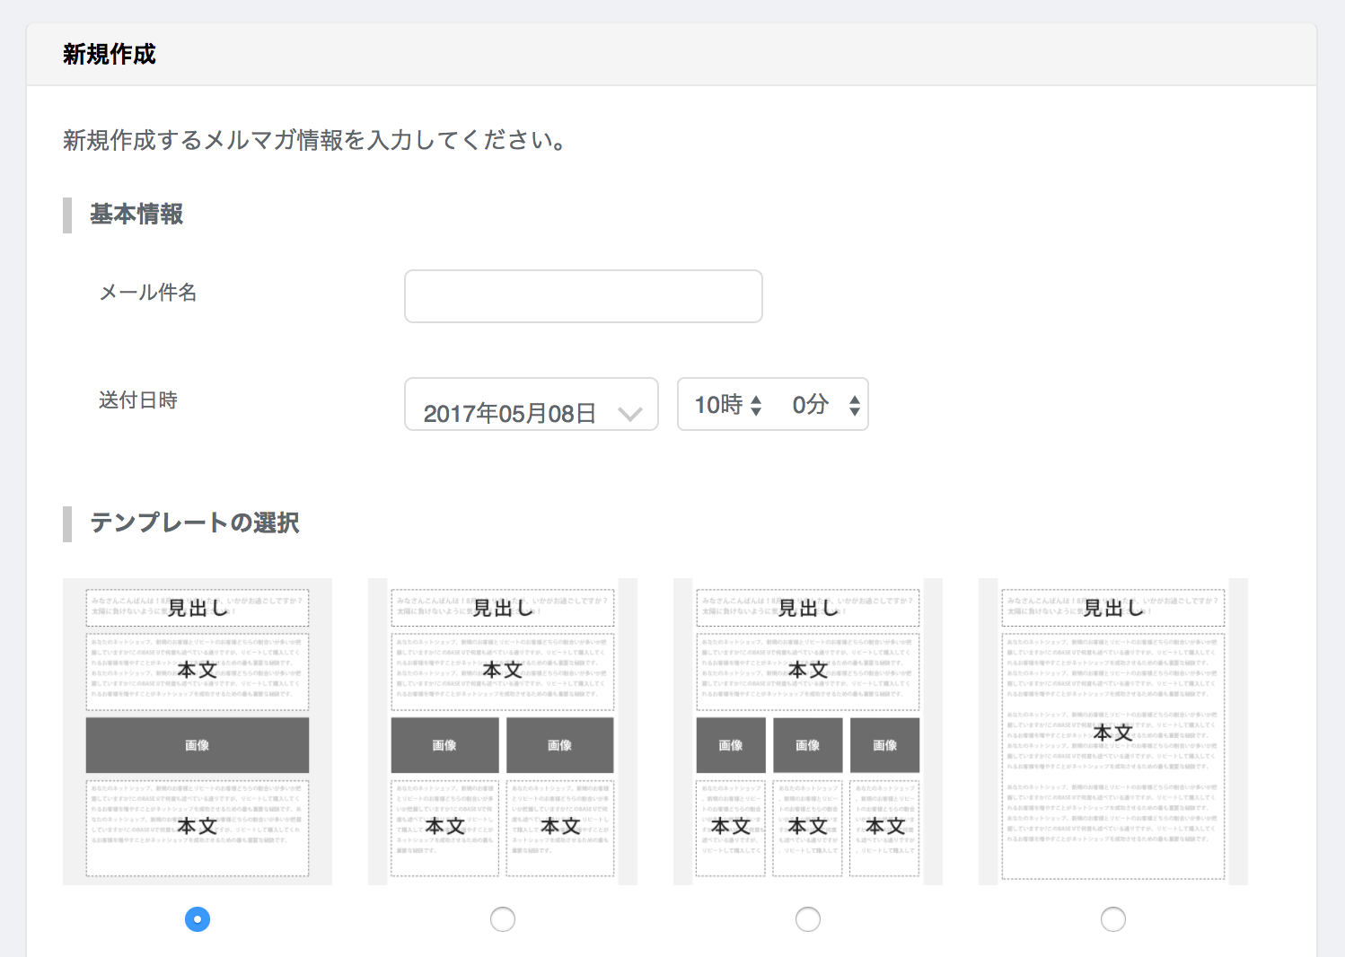The image size is (1345, 957).
Task: Click the chevron arrow in date picker
Action: click(x=630, y=413)
